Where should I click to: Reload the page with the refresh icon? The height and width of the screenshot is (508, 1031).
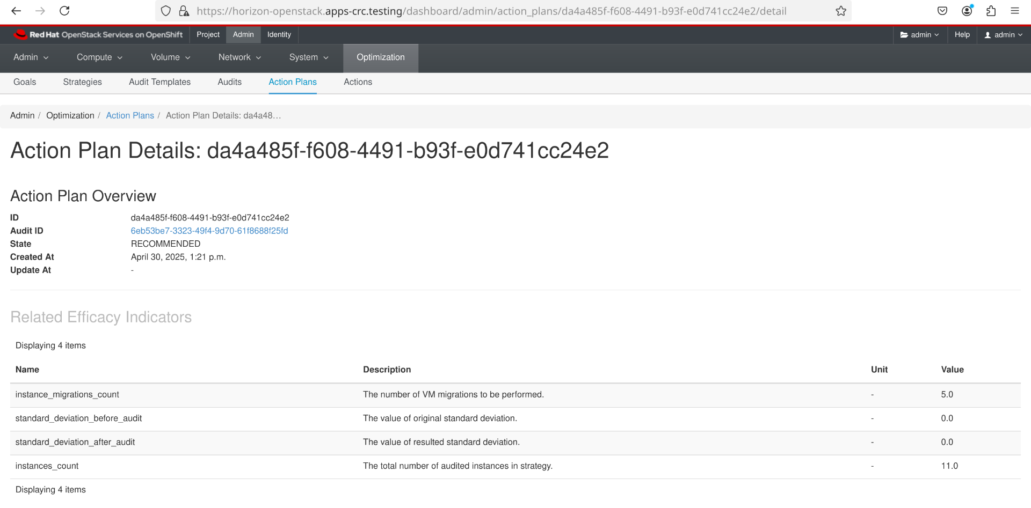pos(64,11)
